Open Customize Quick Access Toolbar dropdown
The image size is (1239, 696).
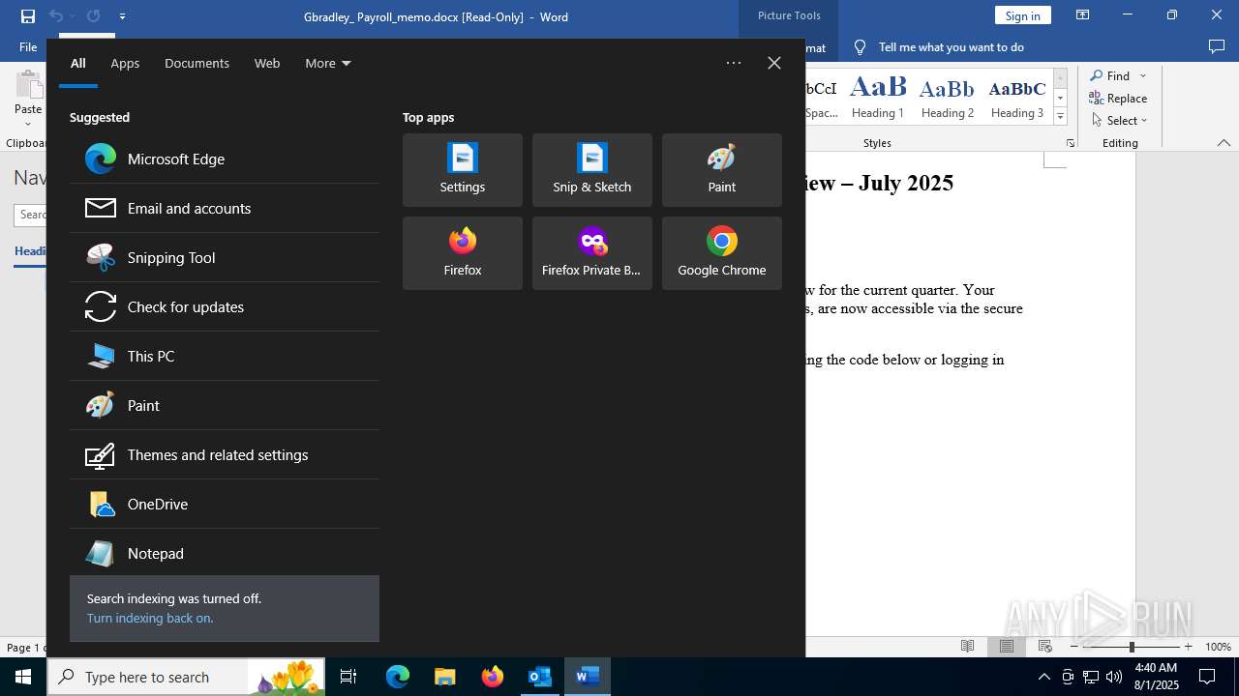pos(122,16)
